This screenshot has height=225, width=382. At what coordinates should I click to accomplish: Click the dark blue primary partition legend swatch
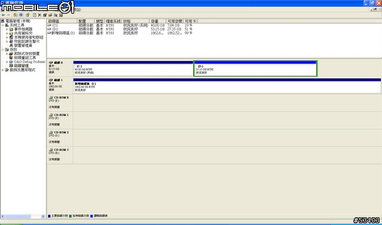click(x=49, y=215)
